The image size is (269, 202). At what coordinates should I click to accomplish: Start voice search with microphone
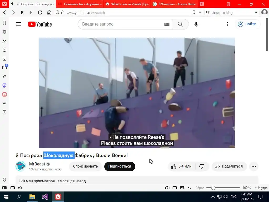196,24
